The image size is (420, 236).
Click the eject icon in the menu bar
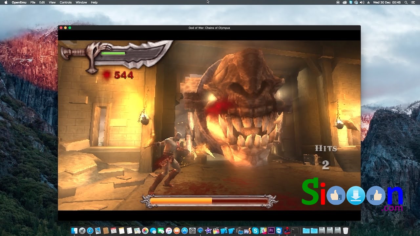coord(368,2)
